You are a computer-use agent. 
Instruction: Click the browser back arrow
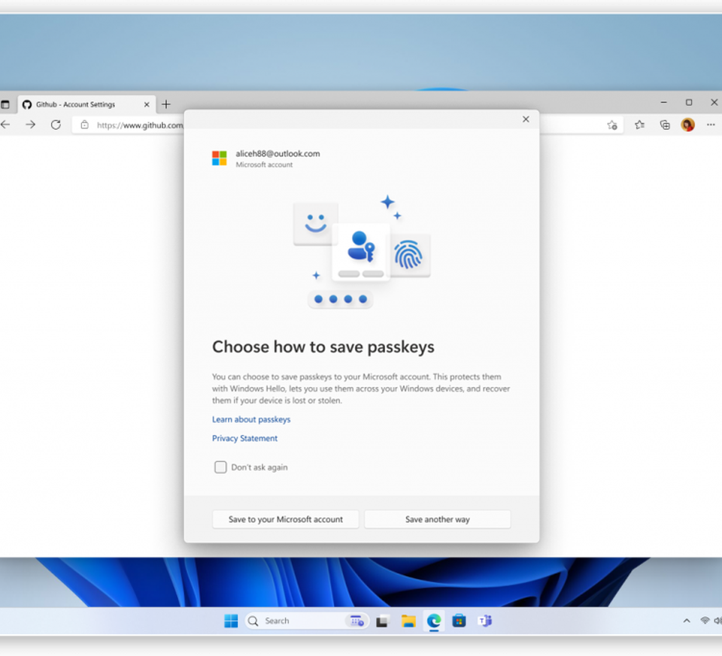(x=5, y=125)
